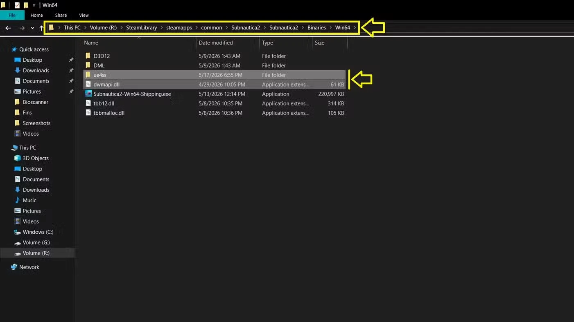Expand chevron after steamapps in address bar

point(197,28)
